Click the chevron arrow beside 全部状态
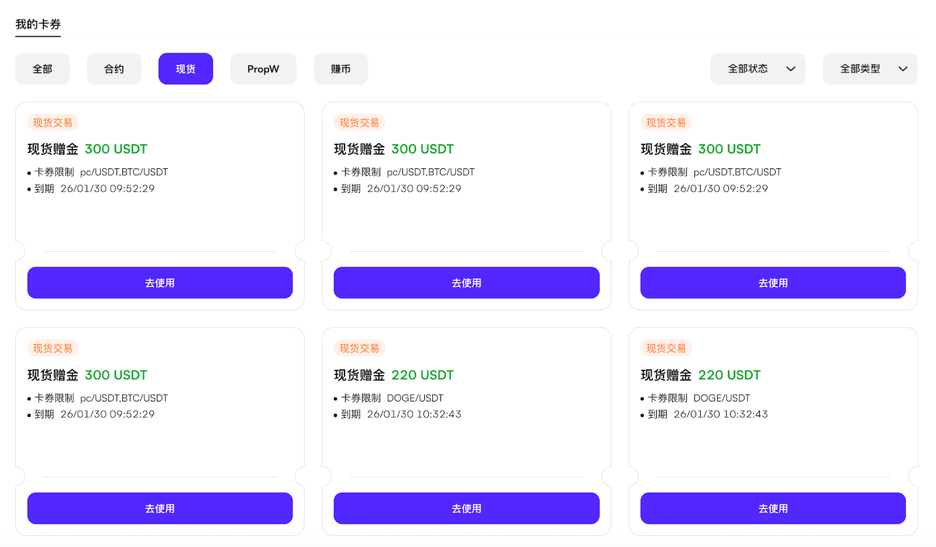The image size is (936, 547). pyautogui.click(x=791, y=69)
